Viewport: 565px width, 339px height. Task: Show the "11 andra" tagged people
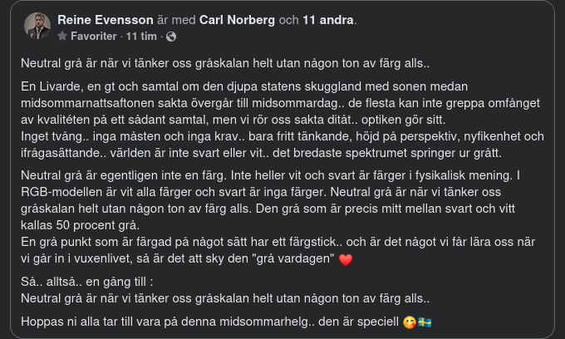(x=331, y=20)
